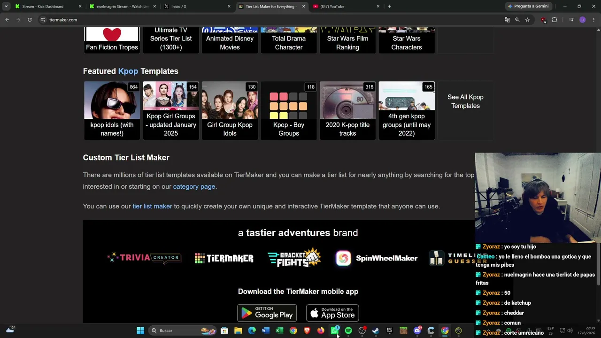Switch to the Stream - Kick Dashboard tab
601x338 pixels.
[47, 6]
